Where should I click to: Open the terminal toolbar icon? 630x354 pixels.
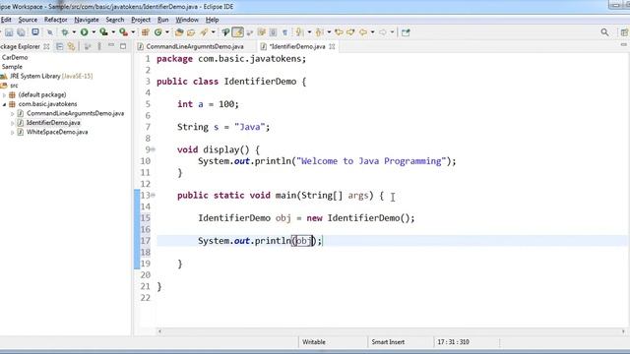click(35, 32)
